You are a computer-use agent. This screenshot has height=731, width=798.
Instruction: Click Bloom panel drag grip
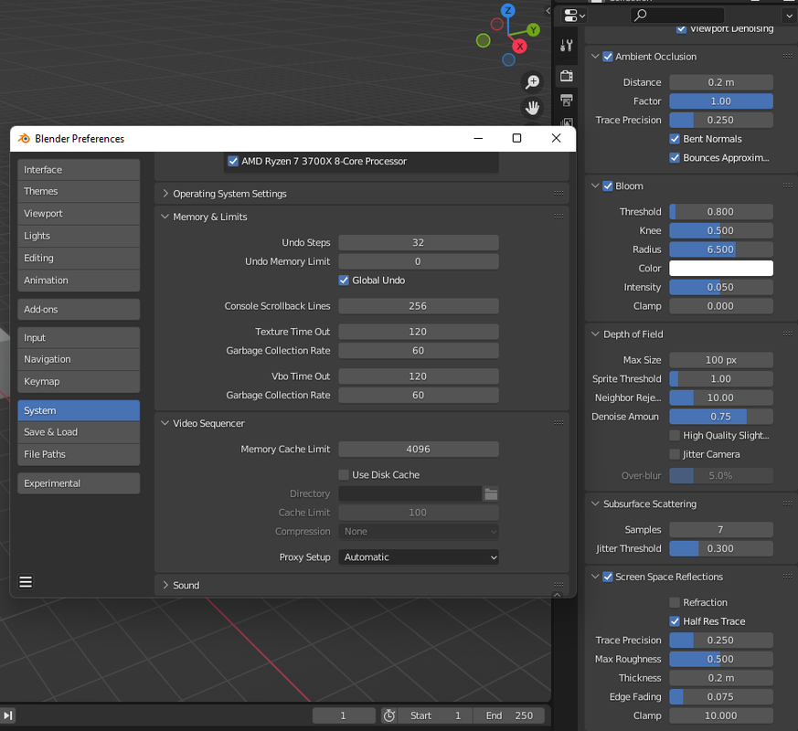click(787, 185)
